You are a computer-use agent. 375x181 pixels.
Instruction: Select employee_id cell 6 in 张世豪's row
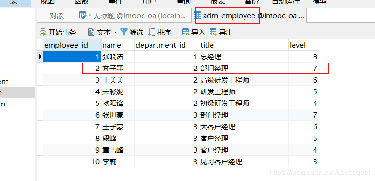(x=72, y=115)
